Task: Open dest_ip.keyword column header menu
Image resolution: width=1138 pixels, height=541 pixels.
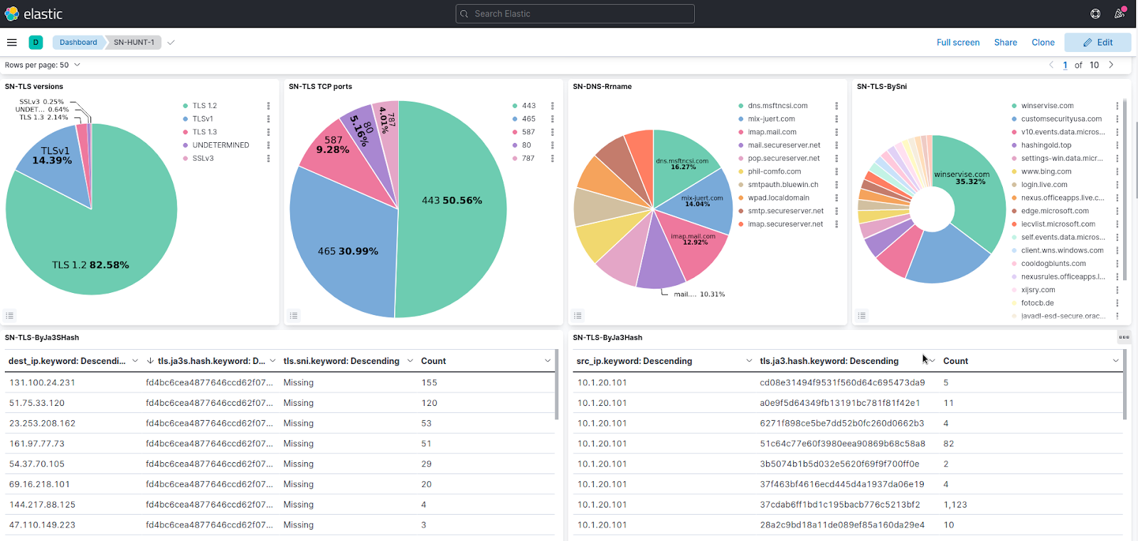Action: tap(135, 361)
